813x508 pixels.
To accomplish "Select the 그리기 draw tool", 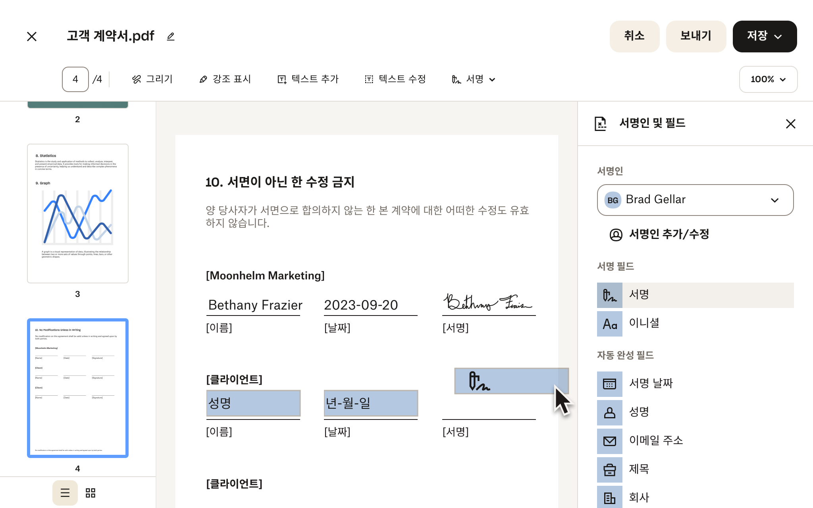I will pyautogui.click(x=152, y=79).
